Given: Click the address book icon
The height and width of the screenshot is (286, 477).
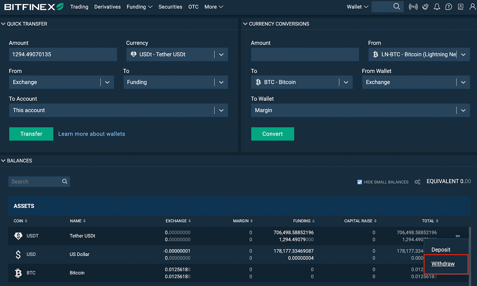Looking at the screenshot, I should tap(461, 6).
